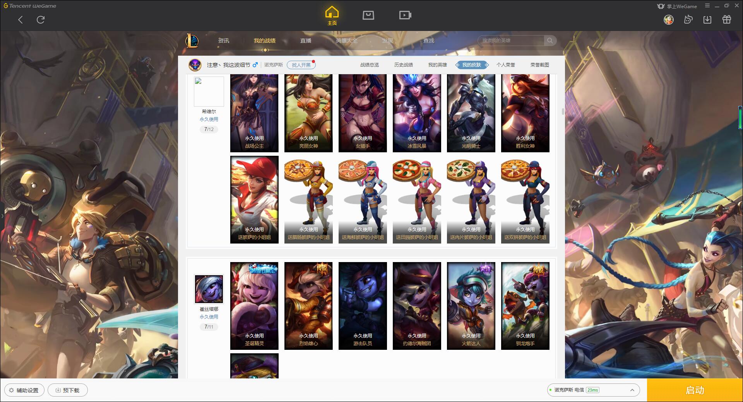The image size is (743, 402).
Task: Open the 战场公主 skin card
Action: [x=254, y=113]
